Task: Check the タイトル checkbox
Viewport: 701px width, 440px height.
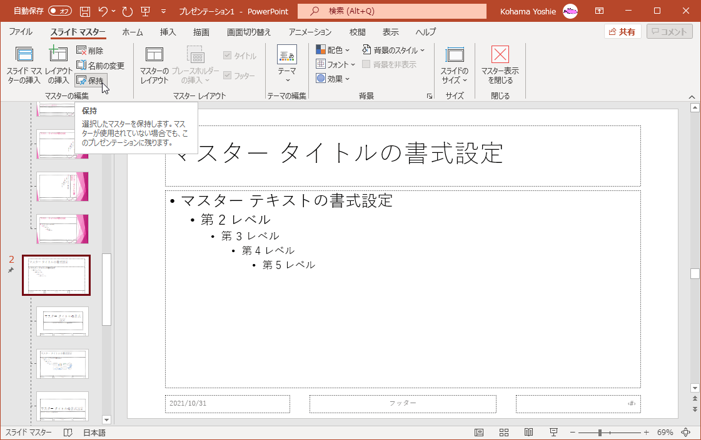Action: 229,54
